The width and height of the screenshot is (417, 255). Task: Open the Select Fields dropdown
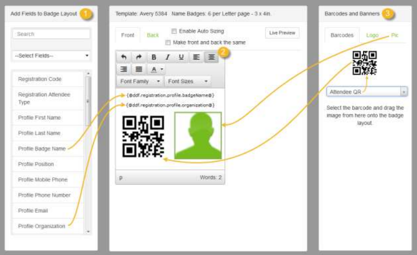[x=51, y=56]
